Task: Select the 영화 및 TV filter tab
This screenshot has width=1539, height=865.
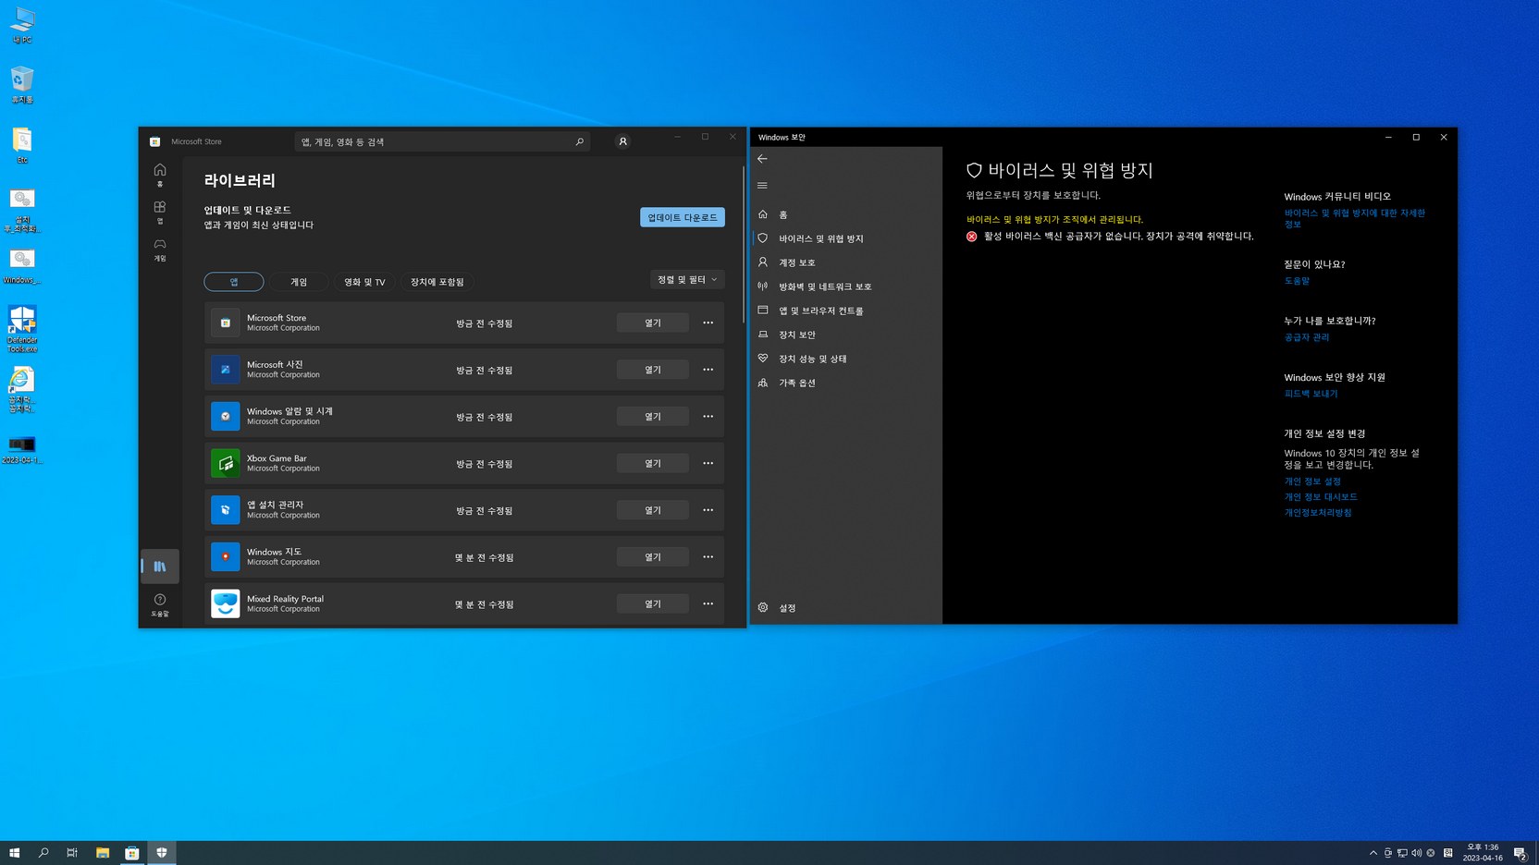Action: coord(364,282)
